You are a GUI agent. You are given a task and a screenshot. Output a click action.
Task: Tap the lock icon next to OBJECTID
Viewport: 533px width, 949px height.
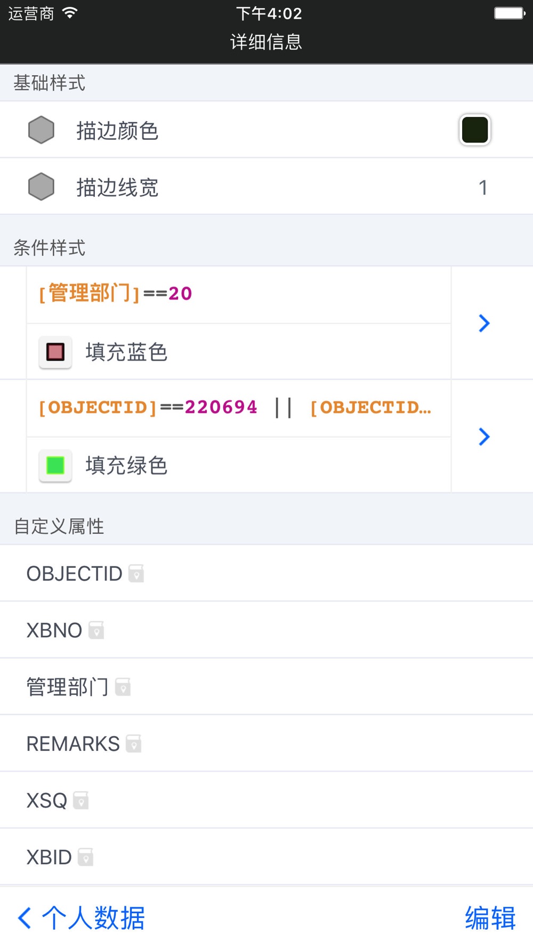pos(136,574)
